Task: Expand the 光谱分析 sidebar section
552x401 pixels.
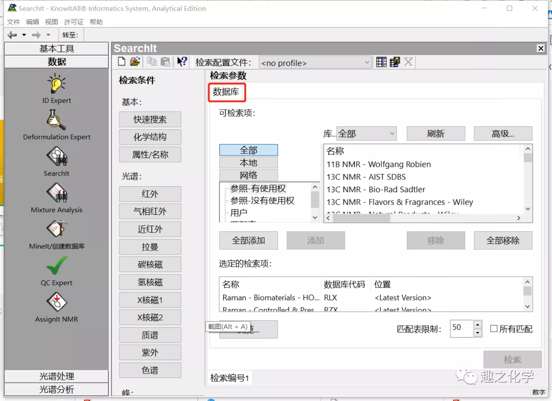Action: click(x=56, y=389)
